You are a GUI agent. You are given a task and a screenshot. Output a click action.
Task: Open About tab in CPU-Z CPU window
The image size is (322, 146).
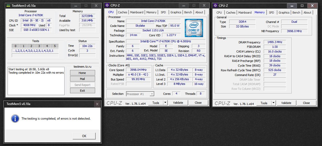199,12
